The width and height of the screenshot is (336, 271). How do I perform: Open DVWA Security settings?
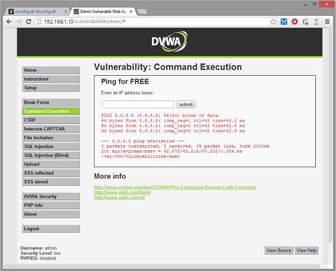coord(51,196)
